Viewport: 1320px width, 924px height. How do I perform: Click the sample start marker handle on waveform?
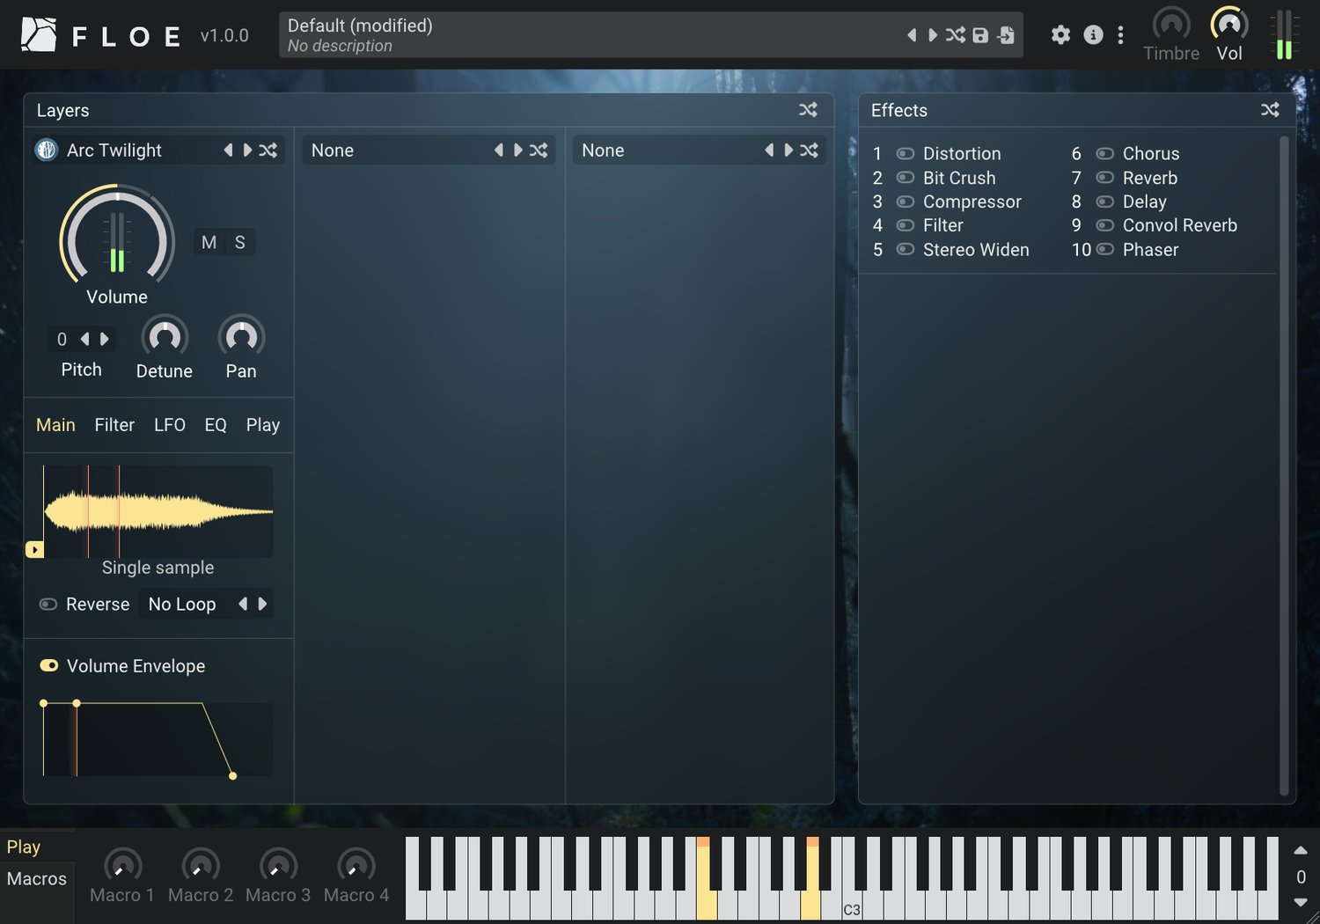point(34,550)
